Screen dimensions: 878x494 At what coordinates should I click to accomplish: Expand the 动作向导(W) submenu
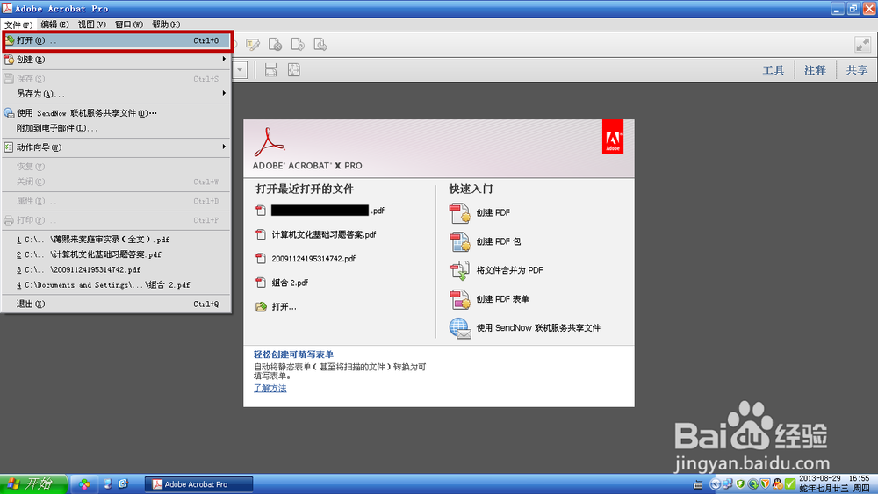[117, 147]
